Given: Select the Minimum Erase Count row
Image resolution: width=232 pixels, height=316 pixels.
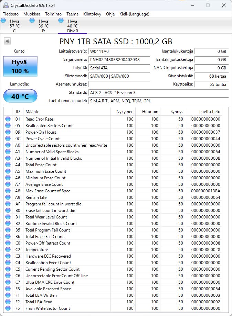Looking at the screenshot, I should [x=113, y=178].
